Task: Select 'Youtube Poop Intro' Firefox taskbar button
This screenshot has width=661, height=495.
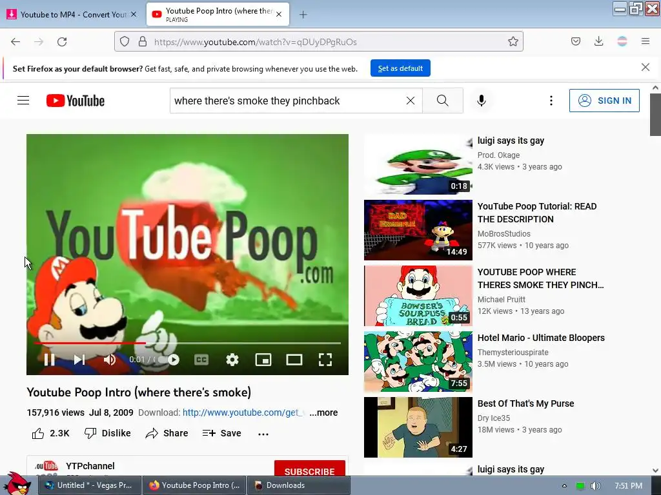Action: (x=194, y=485)
